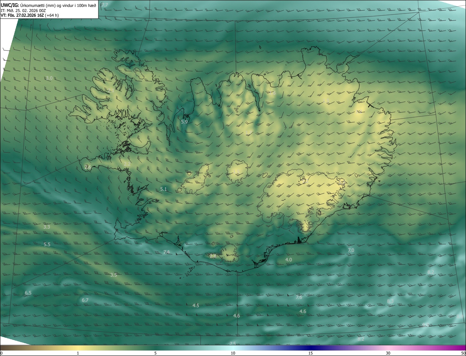
Task: Select the 6.7 value label on the map
Action: pos(85,300)
